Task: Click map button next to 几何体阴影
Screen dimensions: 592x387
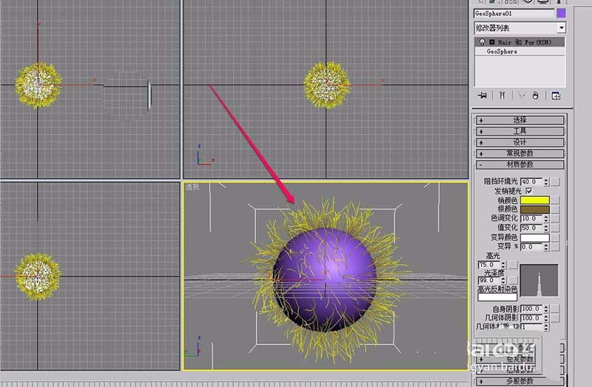Action: point(555,318)
